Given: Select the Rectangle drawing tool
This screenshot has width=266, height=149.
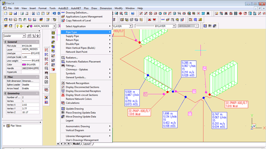Looking at the screenshot, I should pyautogui.click(x=165, y=13).
